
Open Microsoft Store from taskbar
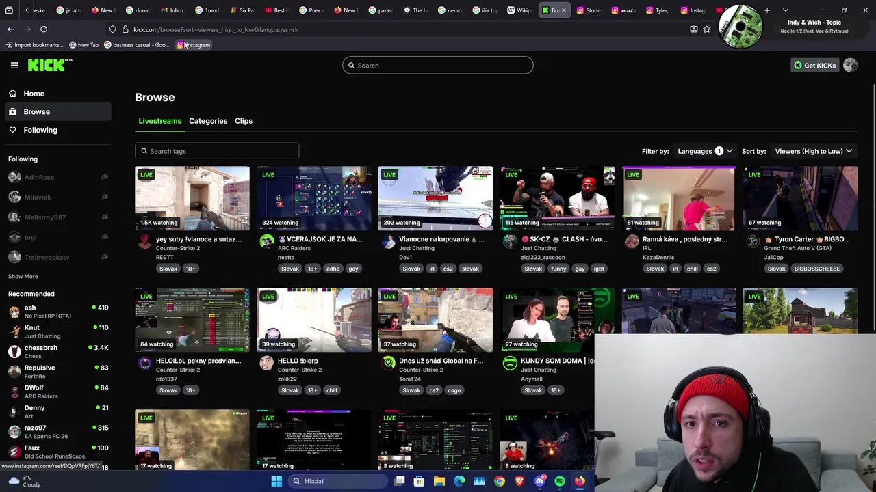[419, 481]
